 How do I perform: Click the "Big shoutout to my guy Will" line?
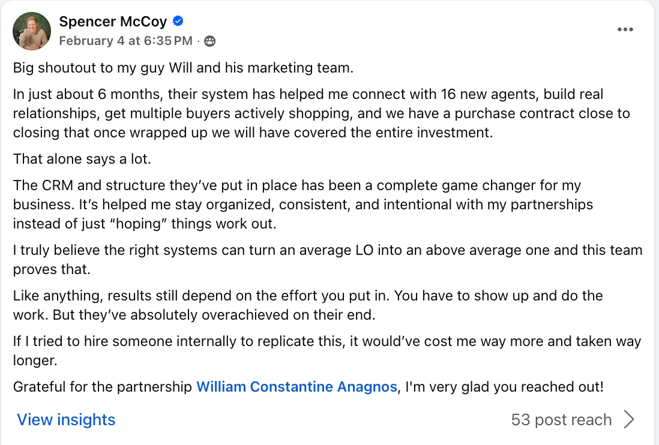[183, 68]
